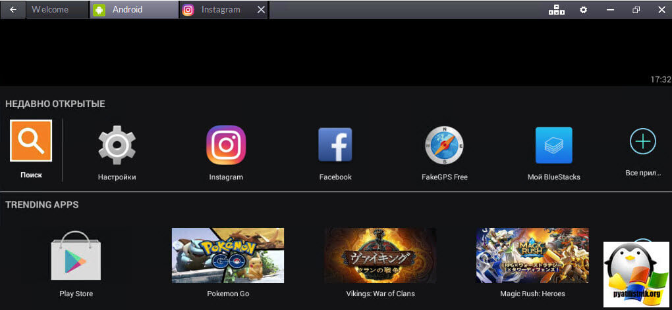Launch the Facebook app
Screen dimensions: 672x310
coord(335,144)
